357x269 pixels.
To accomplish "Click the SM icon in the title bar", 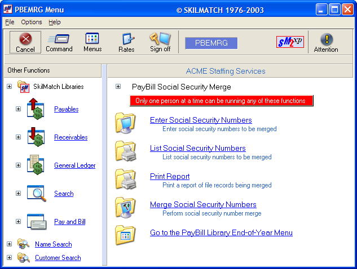I will (x=8, y=10).
